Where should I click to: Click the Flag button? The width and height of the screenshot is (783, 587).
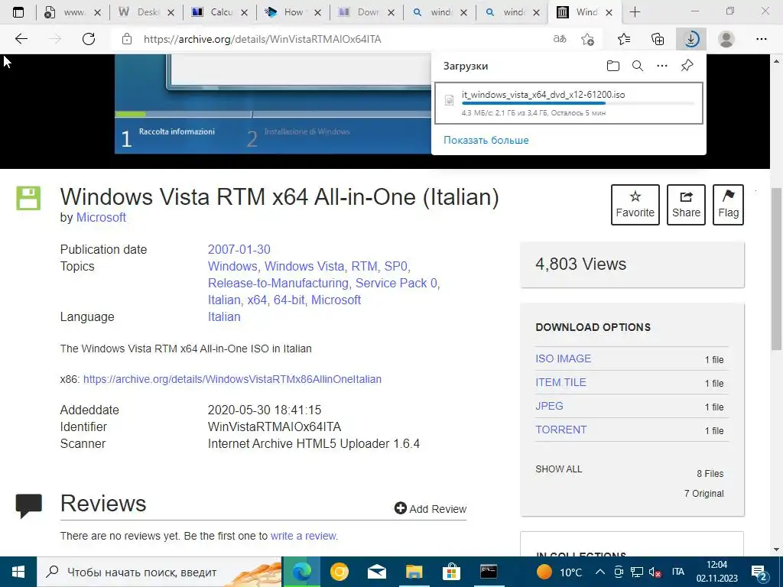[x=728, y=205]
